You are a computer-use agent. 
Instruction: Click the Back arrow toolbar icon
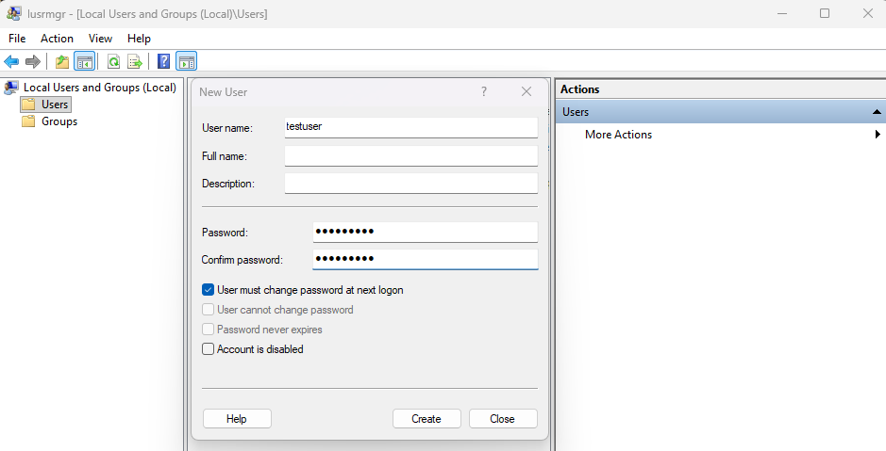[11, 61]
